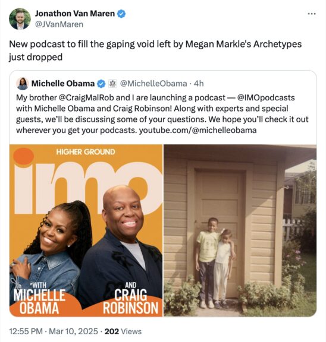Image resolution: width=326 pixels, height=342 pixels.
Task: Open the IMO podcast cover image
Action: (x=86, y=230)
